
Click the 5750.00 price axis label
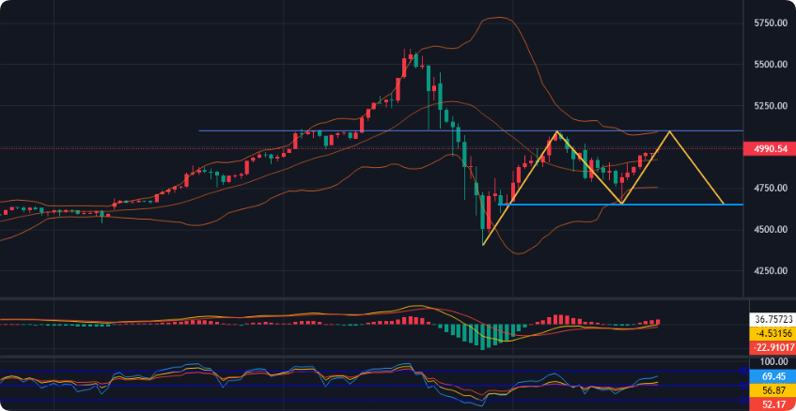pyautogui.click(x=770, y=23)
